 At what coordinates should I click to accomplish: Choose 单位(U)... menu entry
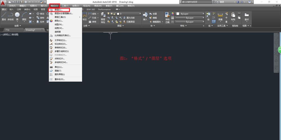(65, 67)
